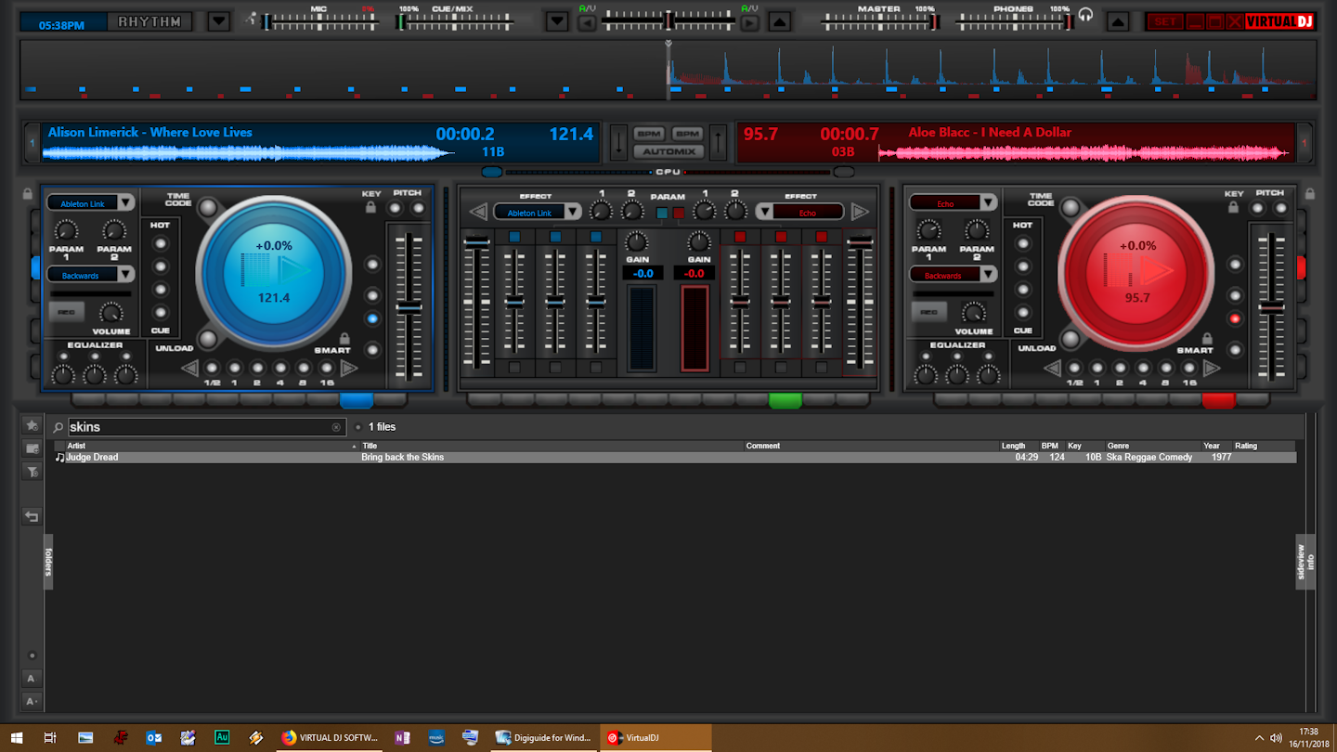Click the virtual folder icon in browser sidebar
The width and height of the screenshot is (1337, 752).
32,448
